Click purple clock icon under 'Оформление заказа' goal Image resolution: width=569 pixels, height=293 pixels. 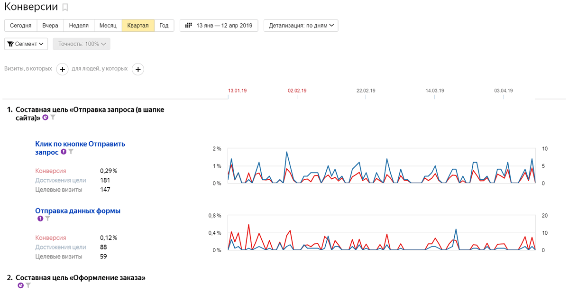click(x=20, y=285)
